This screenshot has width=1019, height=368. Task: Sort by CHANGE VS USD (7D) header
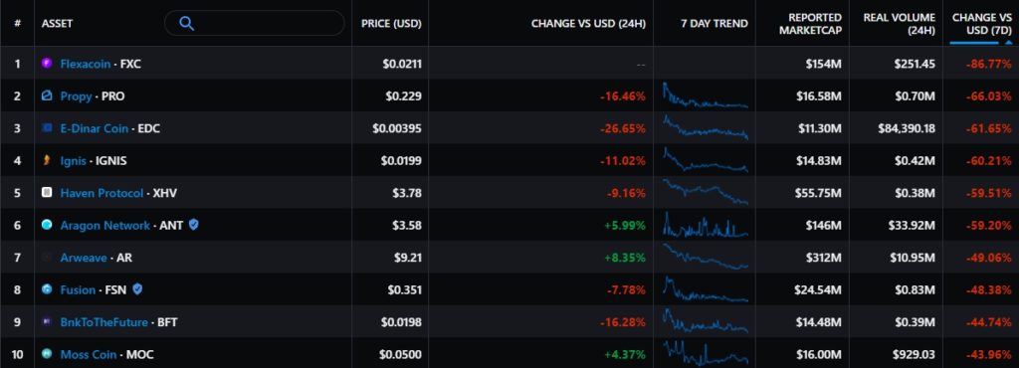click(x=982, y=23)
